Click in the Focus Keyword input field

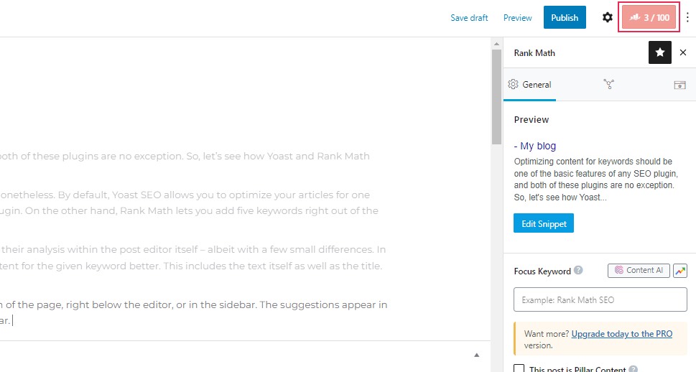click(600, 300)
